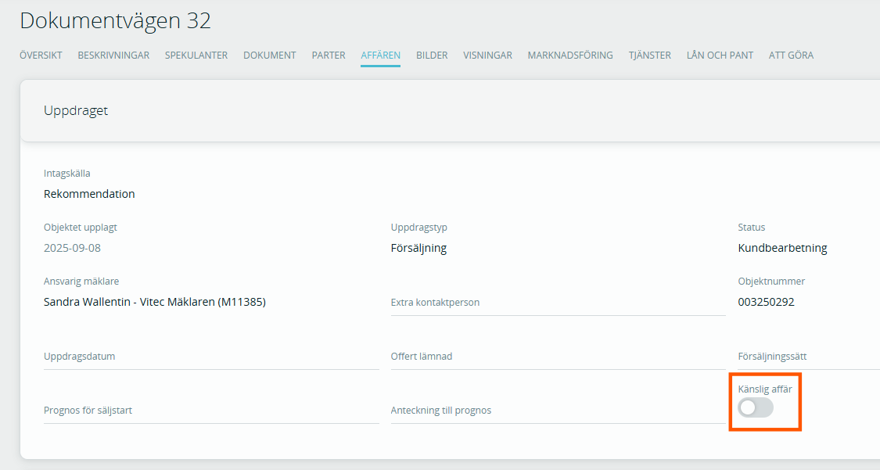Click the Ansvarig mäklare Sandra Wallentin value
Image resolution: width=880 pixels, height=470 pixels.
(x=155, y=302)
